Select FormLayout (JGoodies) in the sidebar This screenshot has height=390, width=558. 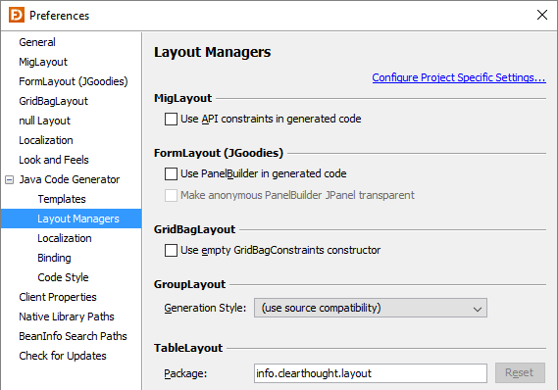point(74,81)
